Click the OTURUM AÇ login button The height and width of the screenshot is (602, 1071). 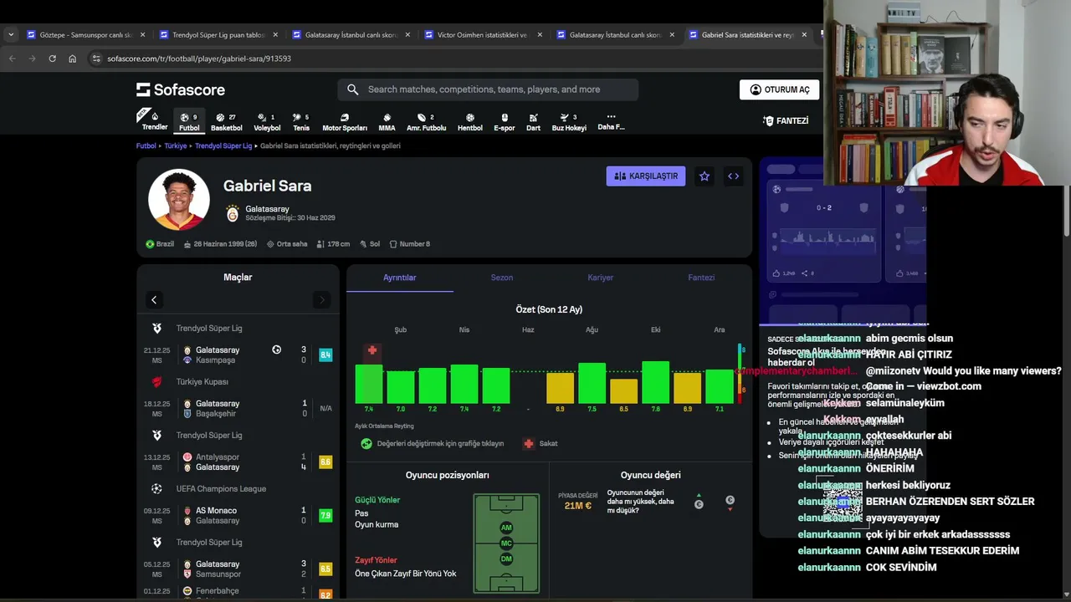coord(779,89)
